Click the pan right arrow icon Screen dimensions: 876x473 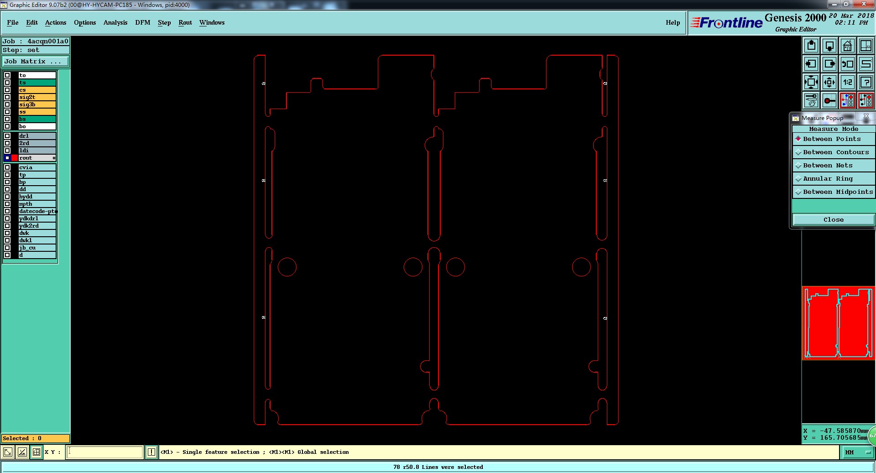tap(829, 64)
